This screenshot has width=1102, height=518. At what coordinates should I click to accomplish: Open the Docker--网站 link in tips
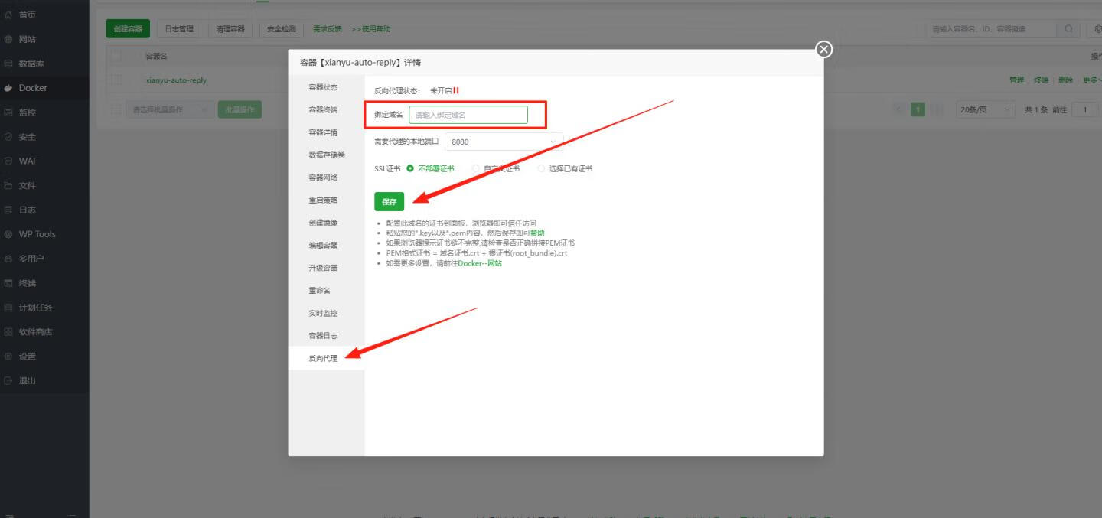(480, 263)
